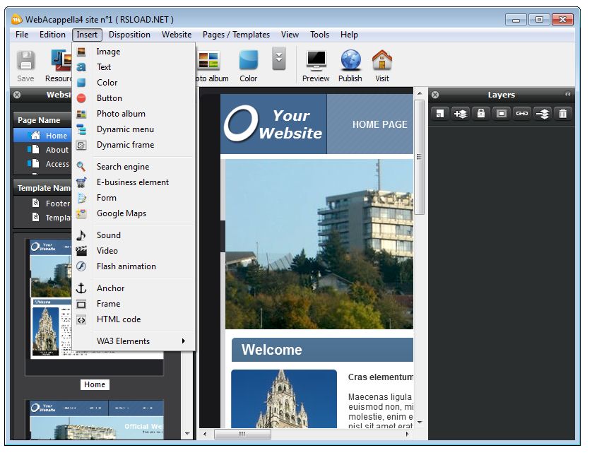Open the Tools menu
The width and height of the screenshot is (592, 460).
[x=320, y=35]
